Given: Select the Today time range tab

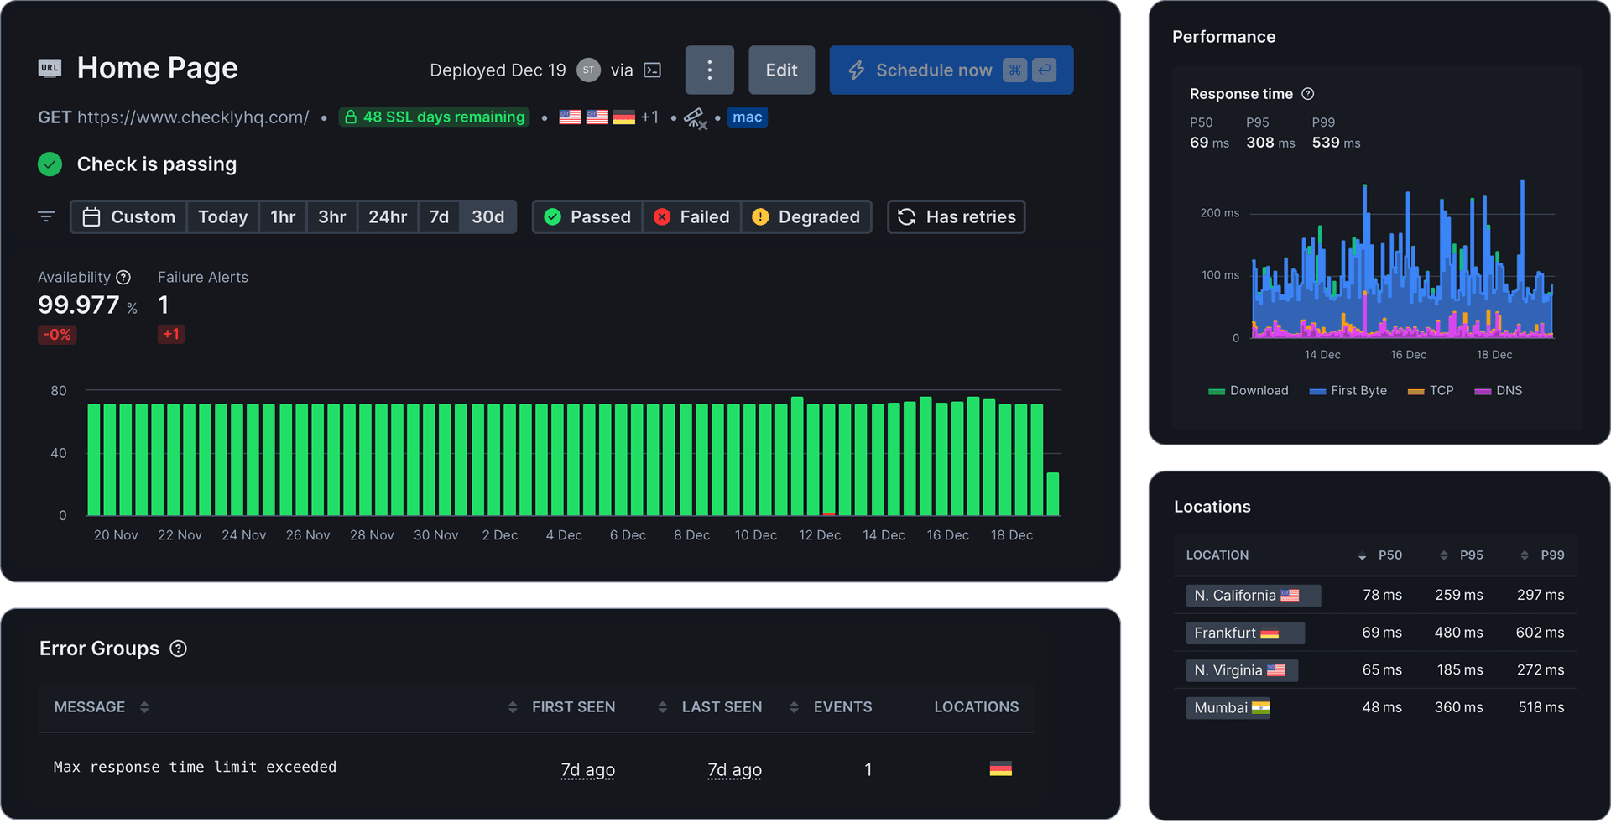Looking at the screenshot, I should pyautogui.click(x=222, y=216).
